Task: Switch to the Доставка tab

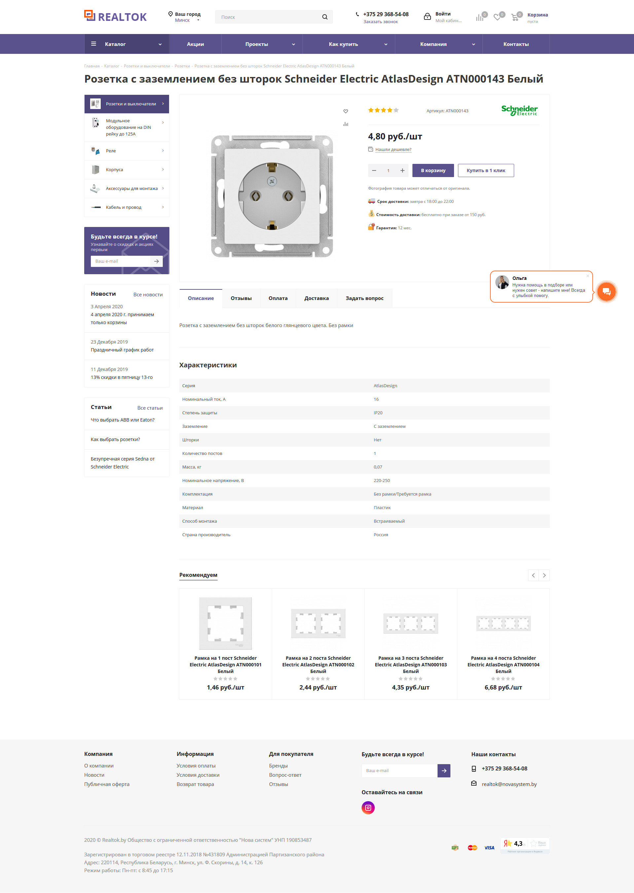Action: coord(316,298)
